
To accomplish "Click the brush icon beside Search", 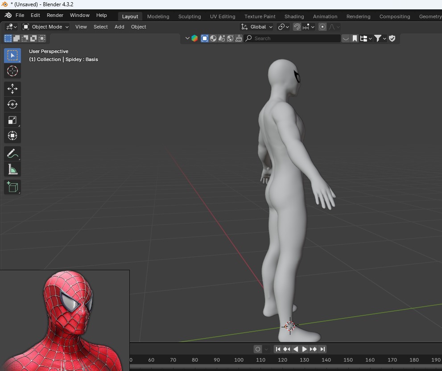I will pyautogui.click(x=239, y=38).
